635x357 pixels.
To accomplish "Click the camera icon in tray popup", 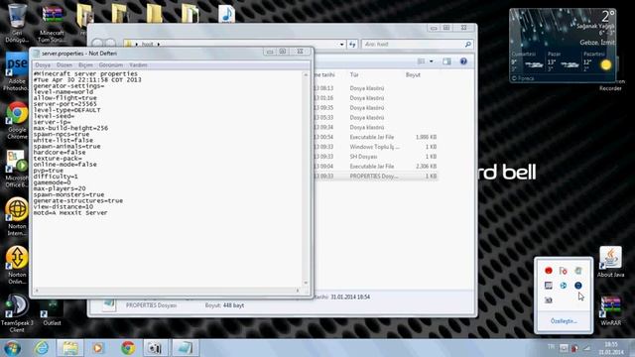I will click(549, 299).
